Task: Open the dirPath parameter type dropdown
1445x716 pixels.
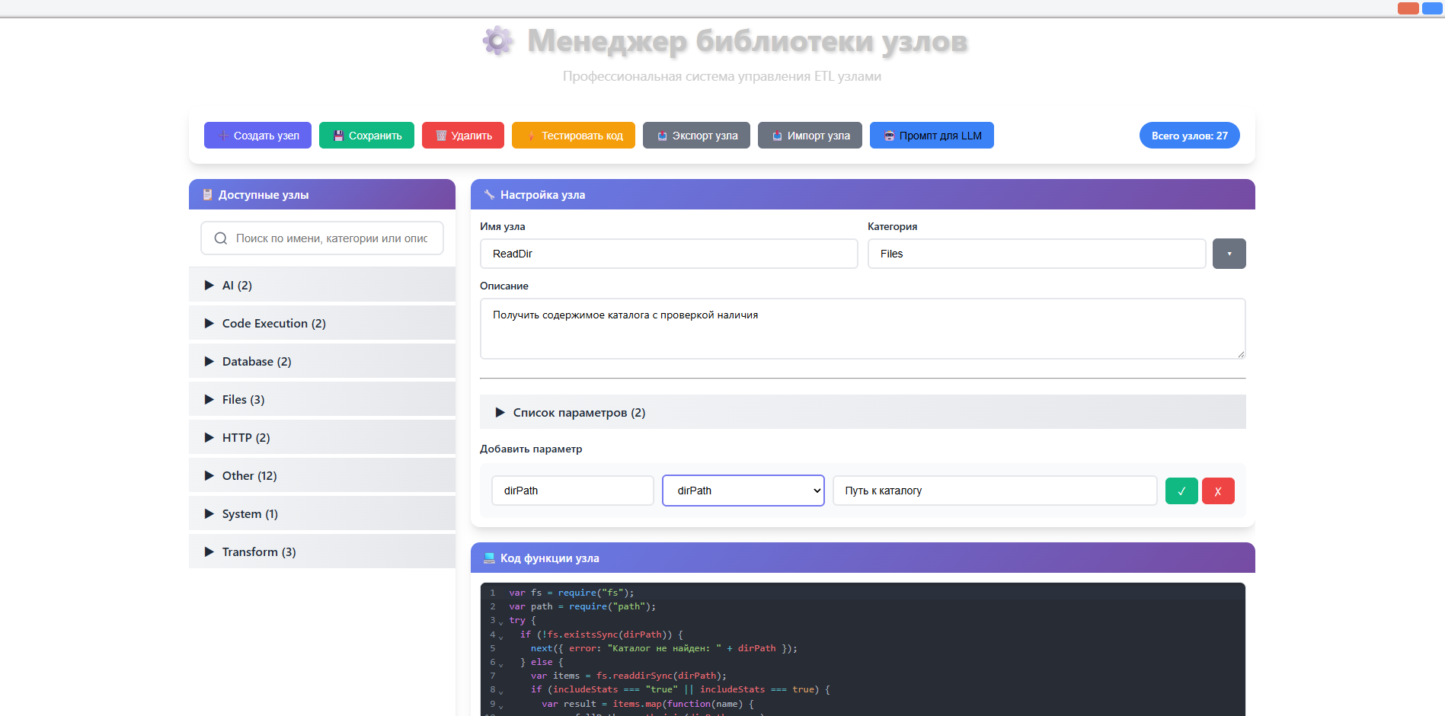Action: pyautogui.click(x=743, y=491)
